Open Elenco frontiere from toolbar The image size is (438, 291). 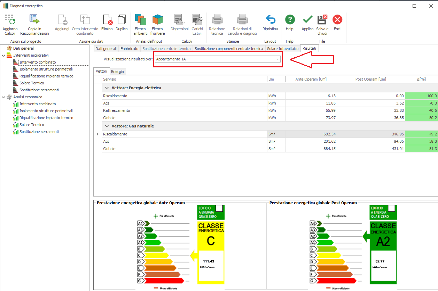coord(157,20)
